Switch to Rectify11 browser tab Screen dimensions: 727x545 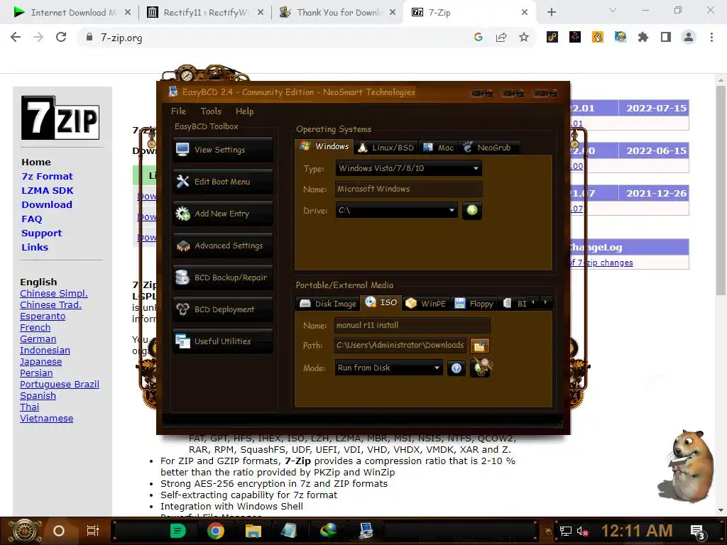[x=205, y=13]
